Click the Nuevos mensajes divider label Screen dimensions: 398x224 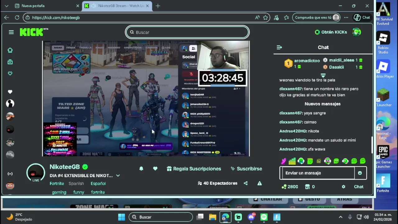[322, 104]
